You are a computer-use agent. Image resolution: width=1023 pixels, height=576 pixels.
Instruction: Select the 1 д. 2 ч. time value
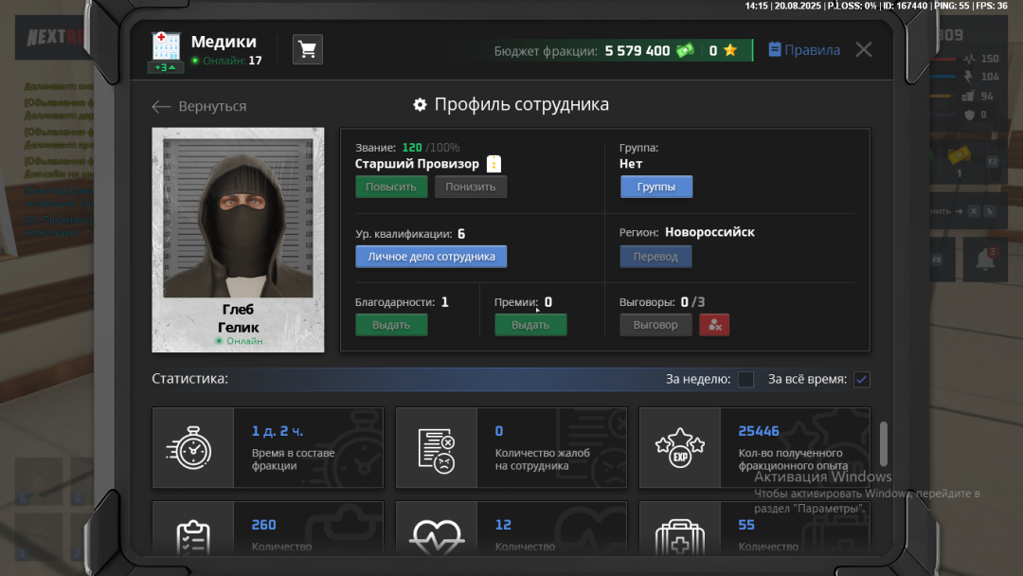[278, 431]
